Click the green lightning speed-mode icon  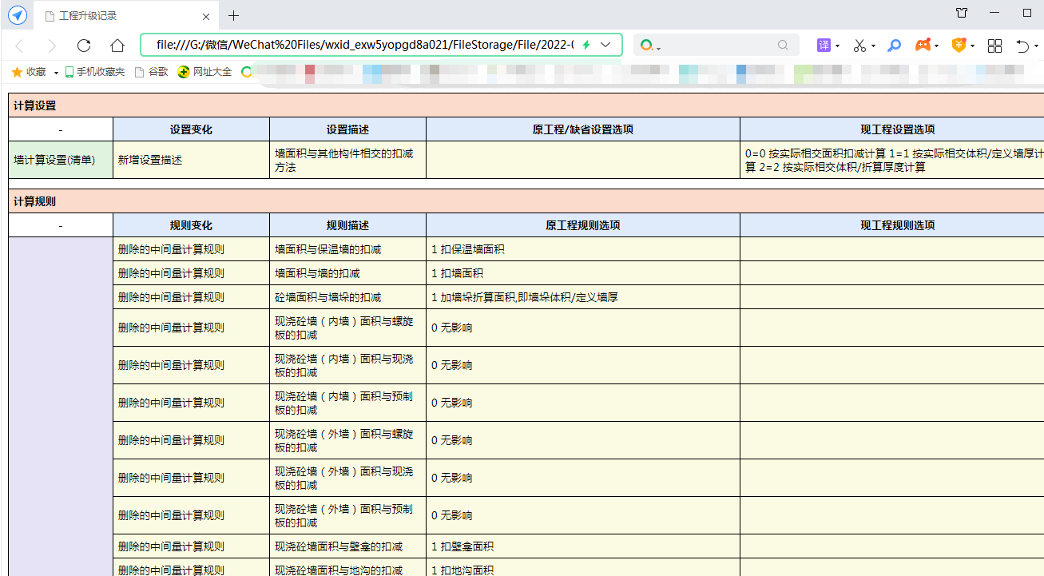(x=586, y=45)
